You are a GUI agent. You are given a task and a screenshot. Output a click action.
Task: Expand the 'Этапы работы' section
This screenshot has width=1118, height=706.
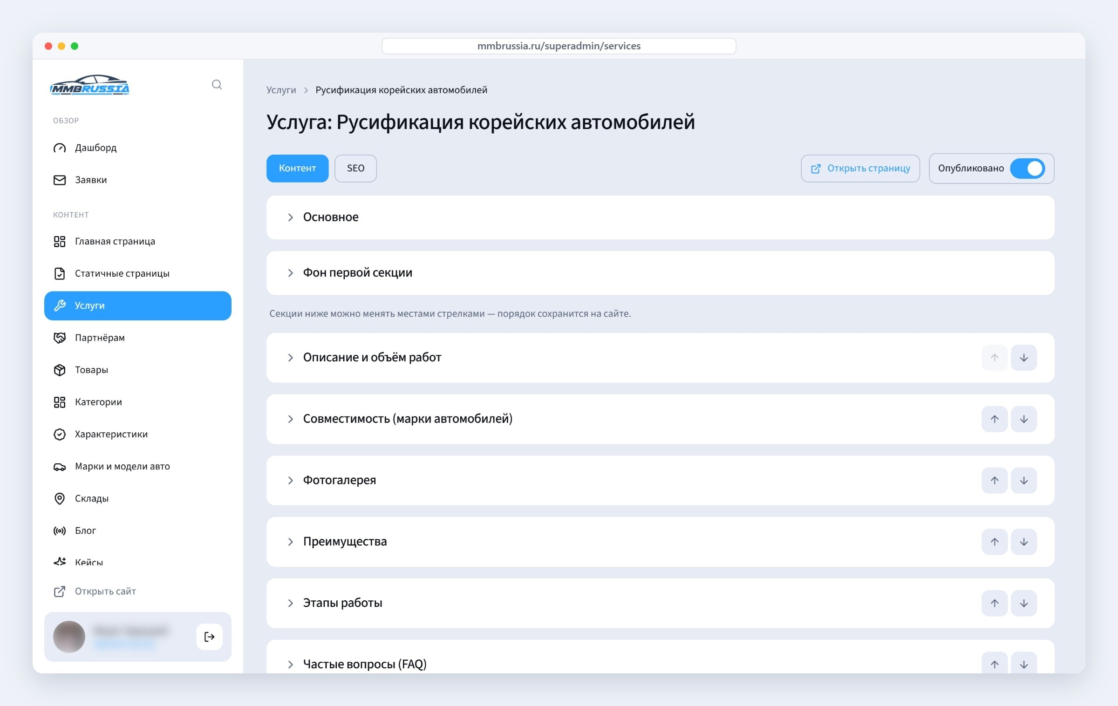660,603
